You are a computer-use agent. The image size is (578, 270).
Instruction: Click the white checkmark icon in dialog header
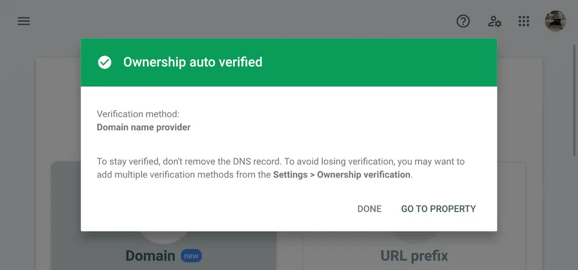[x=105, y=63]
